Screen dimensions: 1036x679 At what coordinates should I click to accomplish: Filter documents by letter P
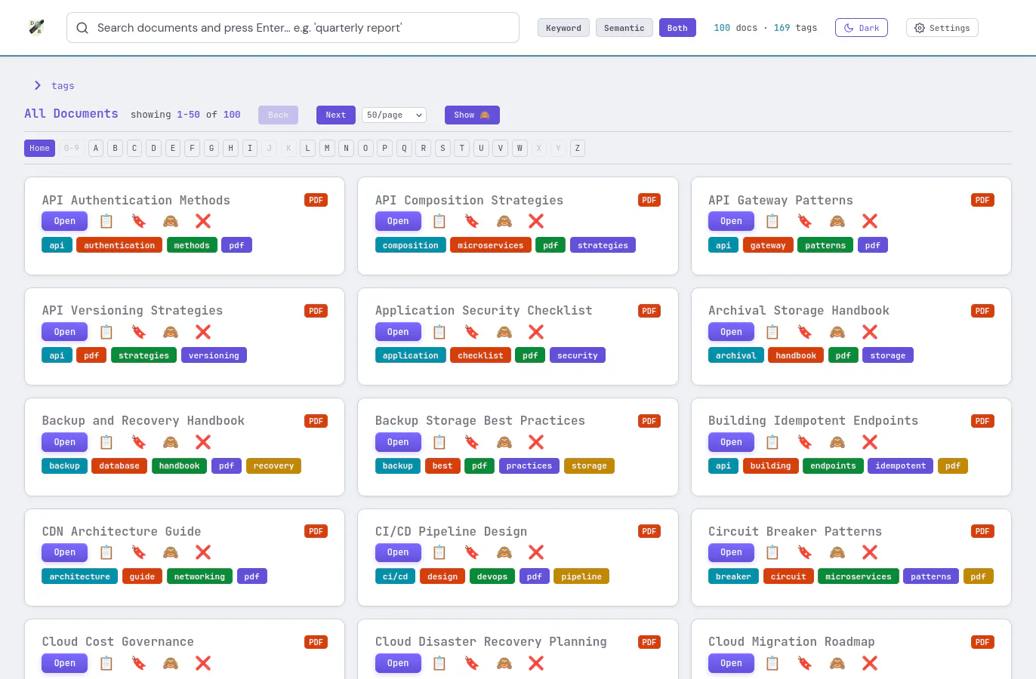[385, 148]
